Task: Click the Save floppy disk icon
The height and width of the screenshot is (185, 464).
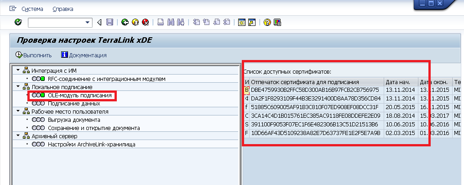Action: point(109,22)
